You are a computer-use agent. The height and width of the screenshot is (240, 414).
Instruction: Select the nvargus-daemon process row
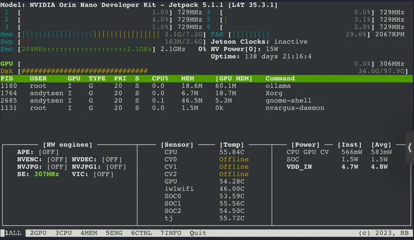click(206, 108)
